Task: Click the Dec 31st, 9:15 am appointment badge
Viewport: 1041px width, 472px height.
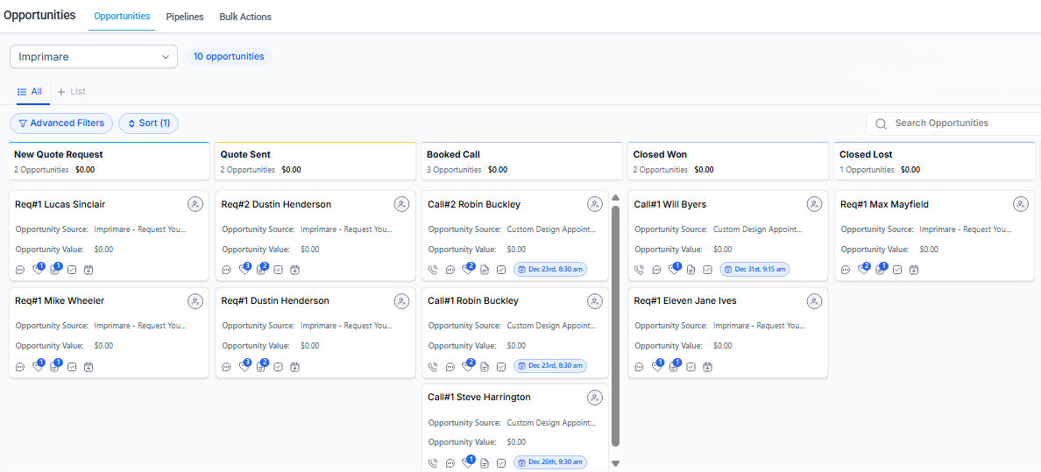Action: (754, 270)
